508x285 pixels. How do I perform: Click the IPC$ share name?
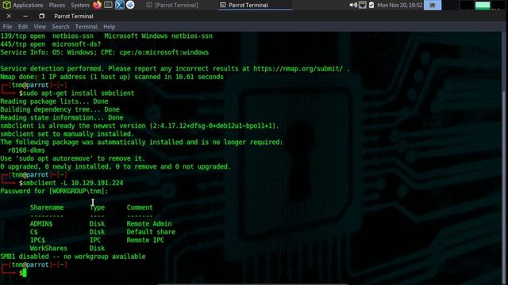37,240
